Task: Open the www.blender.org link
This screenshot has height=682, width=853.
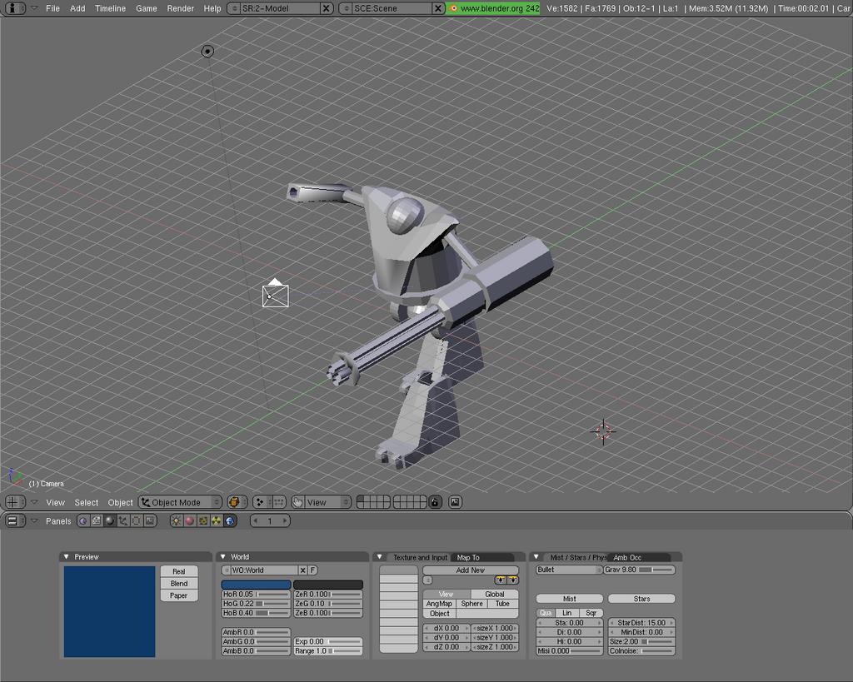Action: point(493,8)
